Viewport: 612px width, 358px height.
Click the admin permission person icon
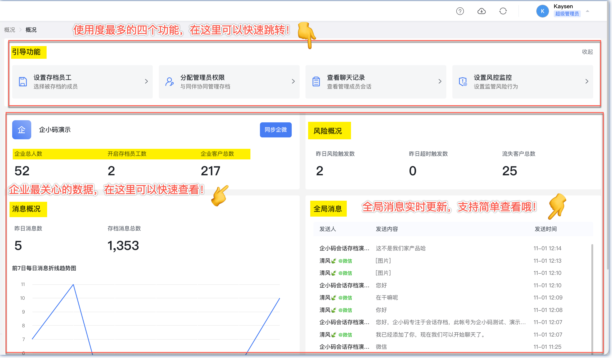tap(169, 82)
